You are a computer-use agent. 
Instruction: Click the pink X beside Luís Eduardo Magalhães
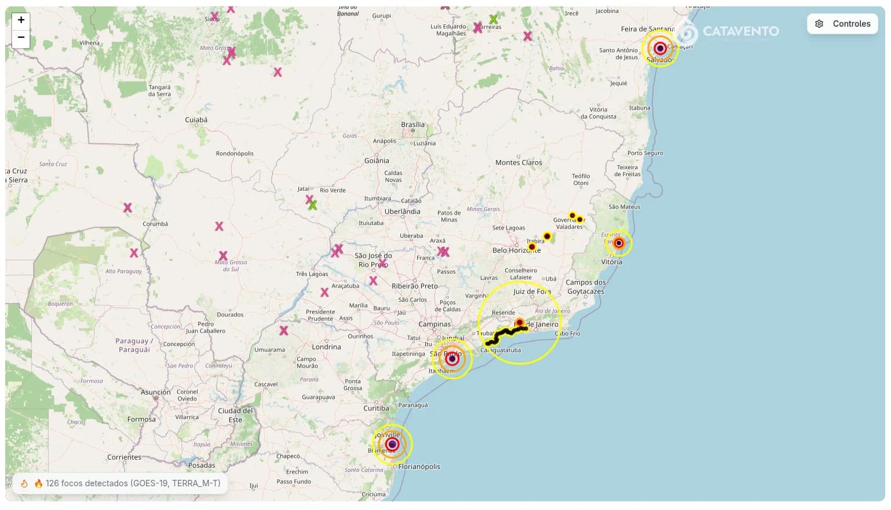pos(477,27)
